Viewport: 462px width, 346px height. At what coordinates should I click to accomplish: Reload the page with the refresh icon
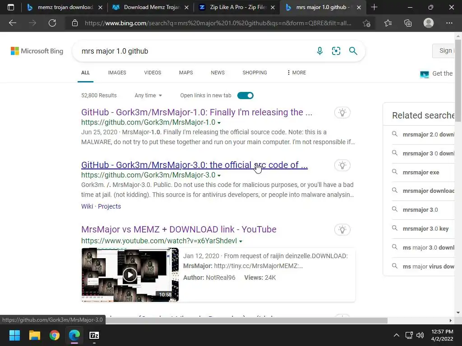[x=52, y=23]
